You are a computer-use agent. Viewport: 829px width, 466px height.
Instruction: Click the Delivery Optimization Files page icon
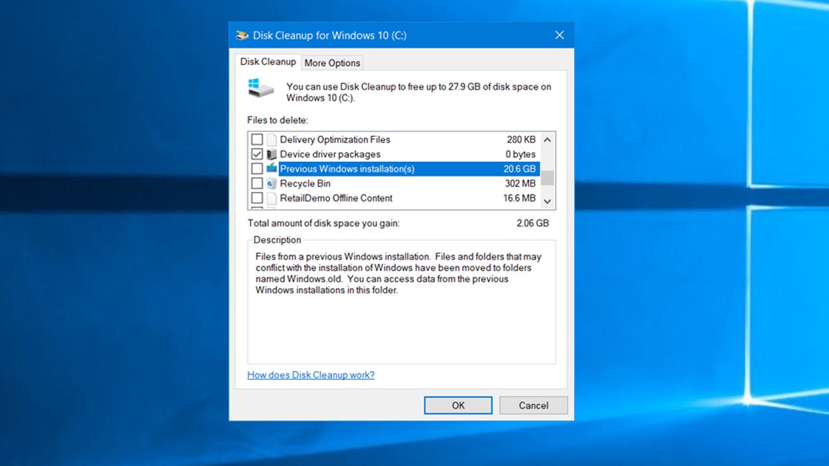(272, 140)
